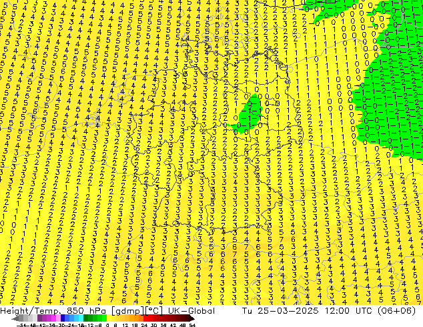Click the yellow swatch in the temperature legend
The width and height of the screenshot is (423, 327).
click(109, 318)
